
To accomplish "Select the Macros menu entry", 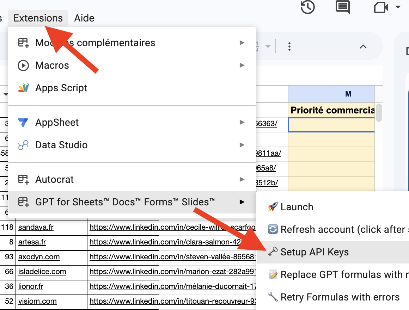I will [x=132, y=66].
